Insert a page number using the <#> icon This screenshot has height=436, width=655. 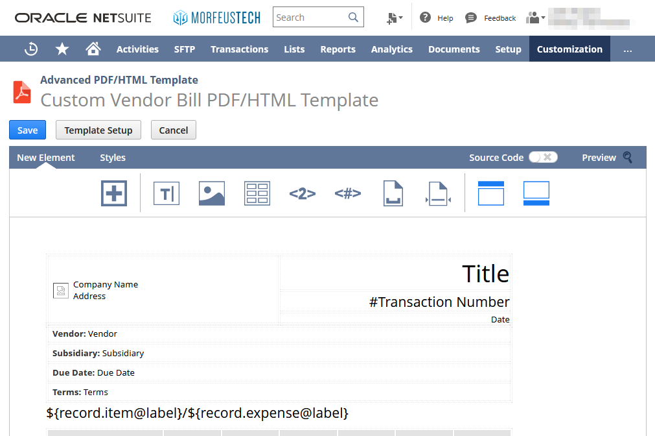point(348,193)
